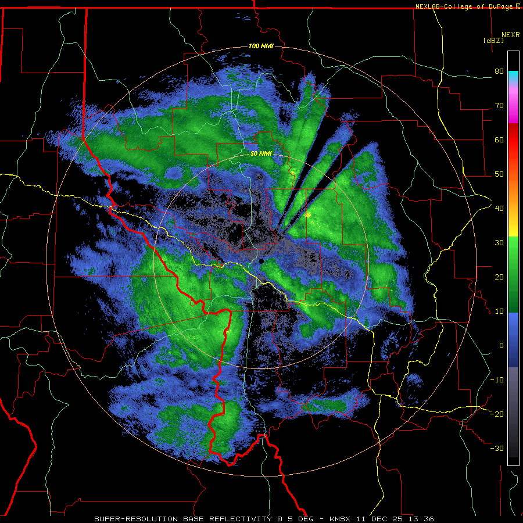
Task: Click the red segment of the color bar
Action: coord(513,140)
